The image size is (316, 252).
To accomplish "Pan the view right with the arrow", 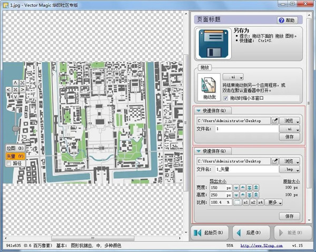I will [x=22, y=90].
